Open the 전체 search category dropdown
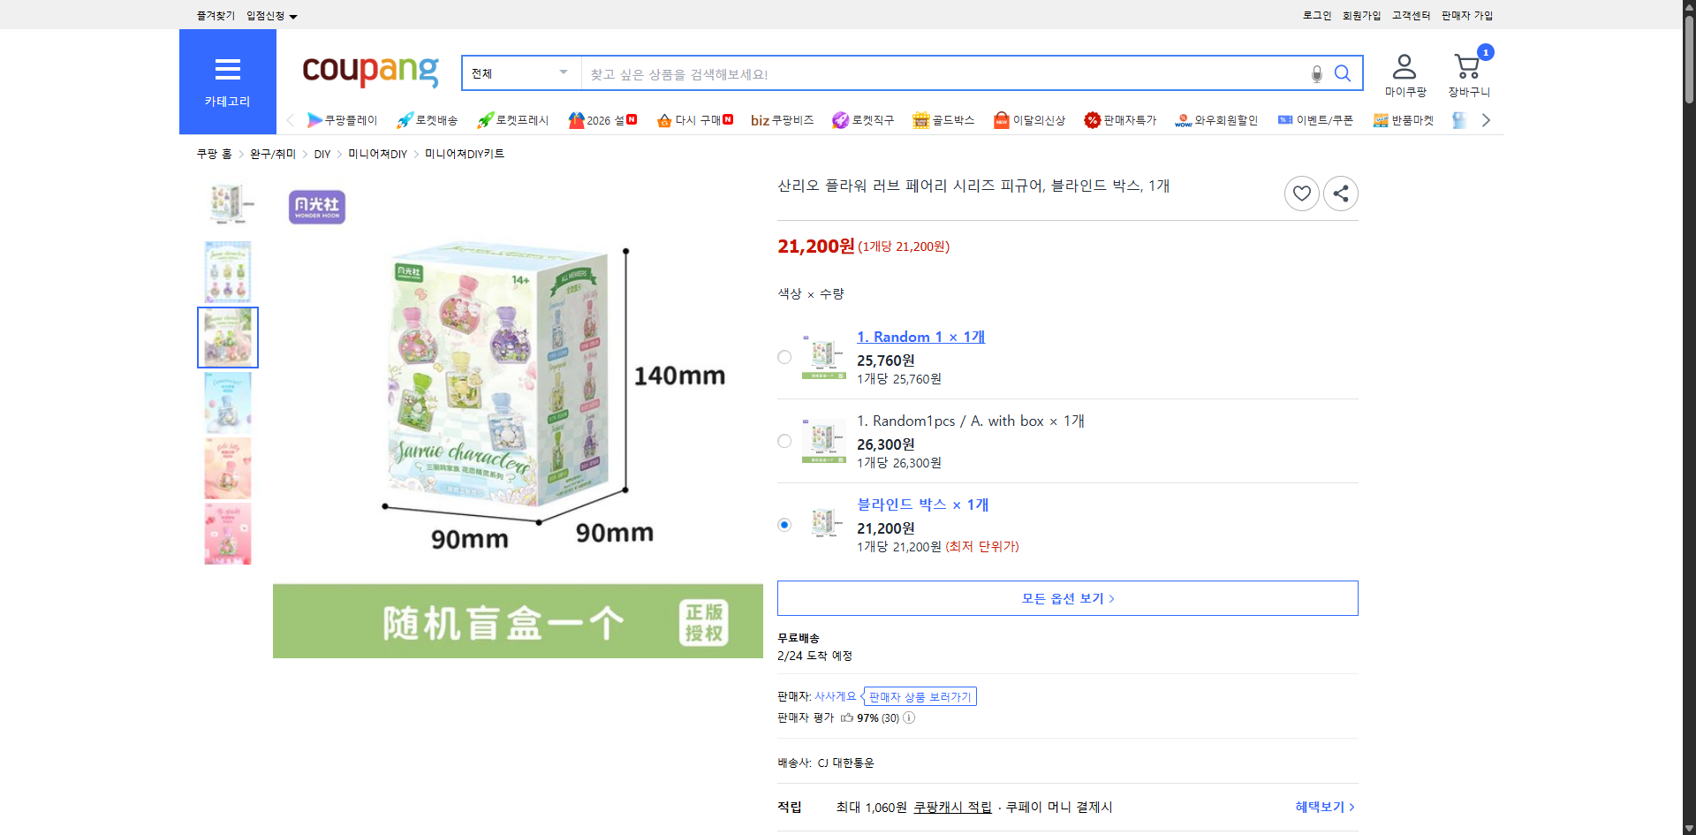Image resolution: width=1696 pixels, height=835 pixels. [x=520, y=72]
